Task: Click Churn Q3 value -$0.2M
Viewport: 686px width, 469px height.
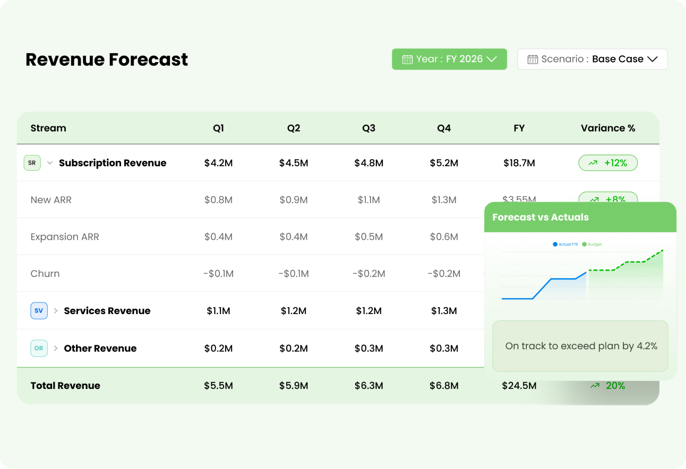Action: click(x=369, y=274)
